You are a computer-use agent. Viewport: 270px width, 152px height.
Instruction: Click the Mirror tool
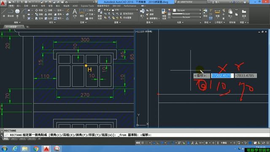click(x=49, y=14)
